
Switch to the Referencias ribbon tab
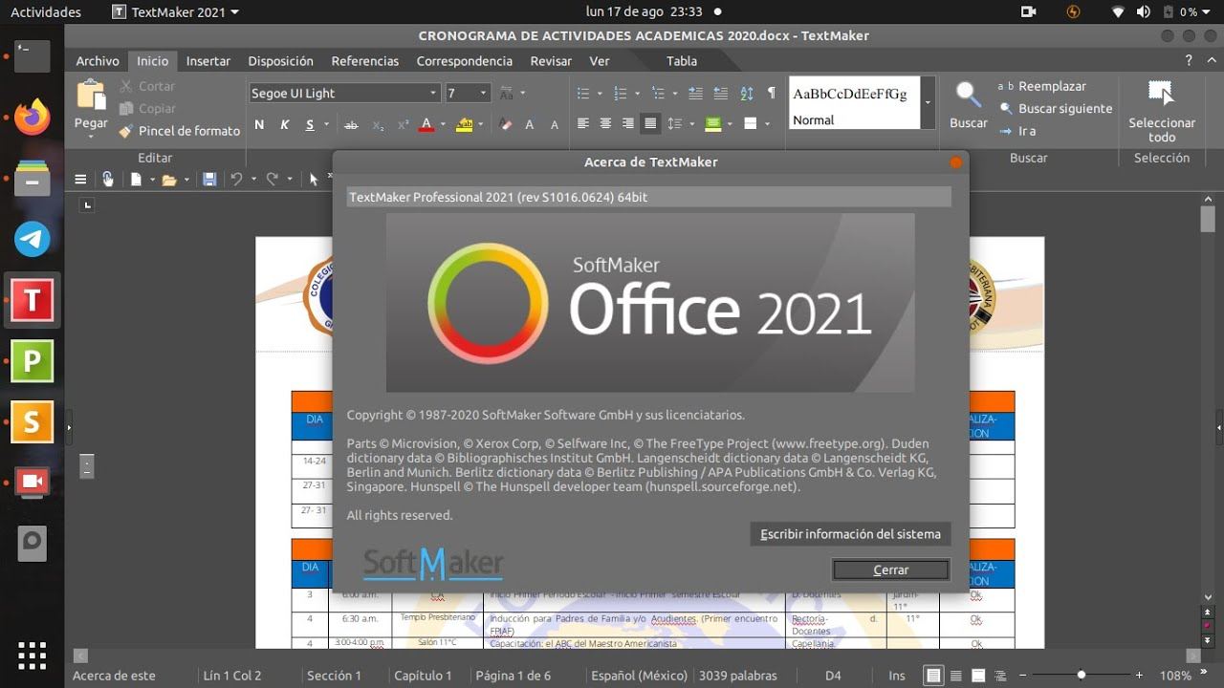(364, 60)
